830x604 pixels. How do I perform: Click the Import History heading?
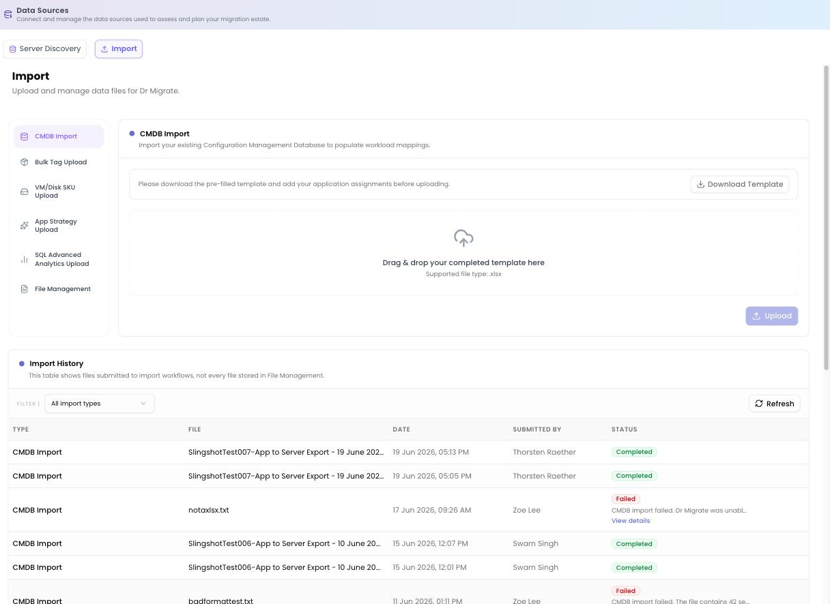(x=57, y=364)
